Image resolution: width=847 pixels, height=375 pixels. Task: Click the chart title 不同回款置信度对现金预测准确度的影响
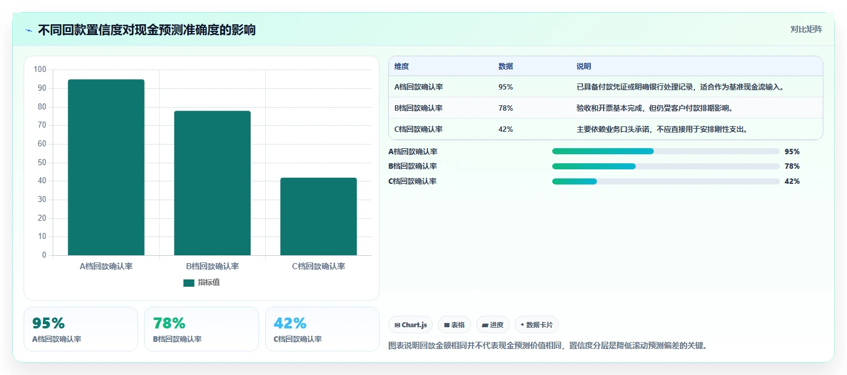pyautogui.click(x=147, y=30)
